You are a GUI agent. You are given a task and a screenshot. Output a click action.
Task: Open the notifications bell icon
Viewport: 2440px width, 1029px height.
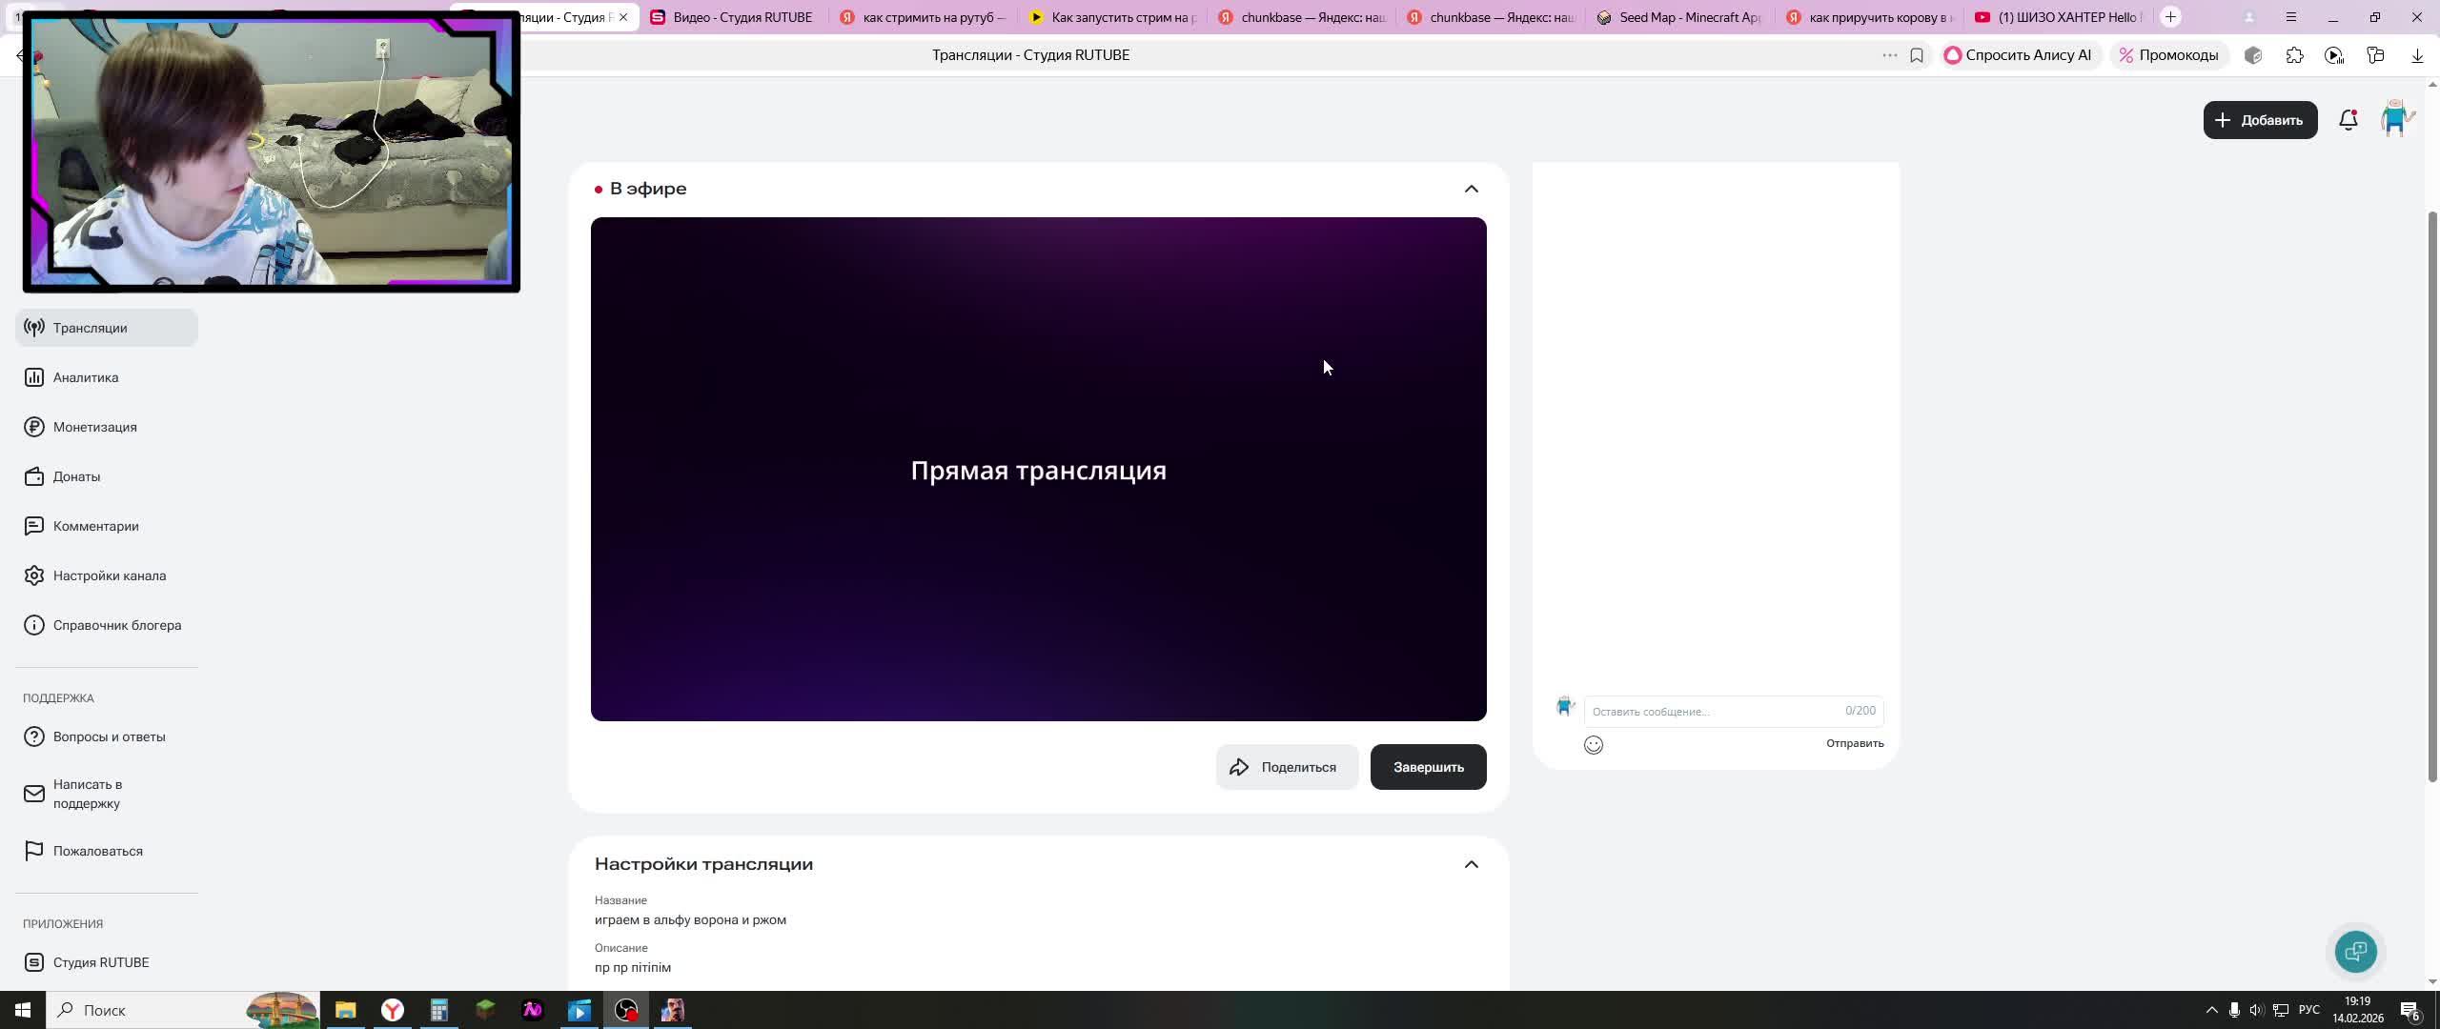click(x=2348, y=120)
